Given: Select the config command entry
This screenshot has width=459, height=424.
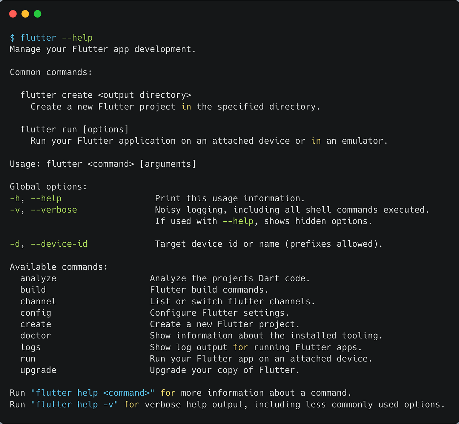Looking at the screenshot, I should point(36,313).
